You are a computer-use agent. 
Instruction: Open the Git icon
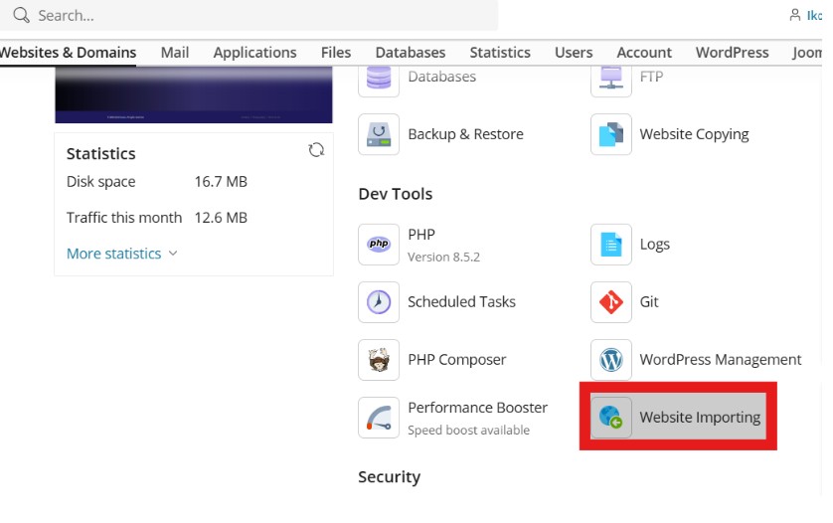coord(610,302)
